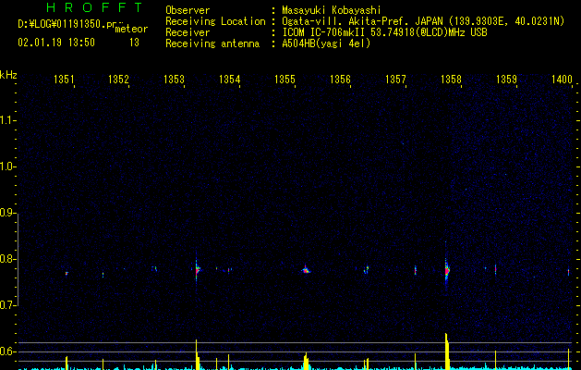
Task: Click the 1355 time axis label
Action: coord(284,80)
